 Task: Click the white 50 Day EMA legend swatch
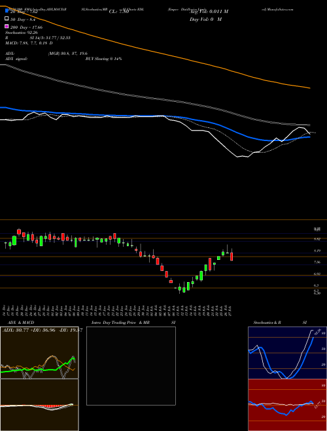[7, 19]
